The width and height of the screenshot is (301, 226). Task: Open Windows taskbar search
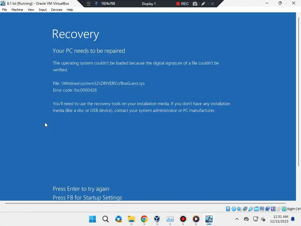[x=106, y=219]
